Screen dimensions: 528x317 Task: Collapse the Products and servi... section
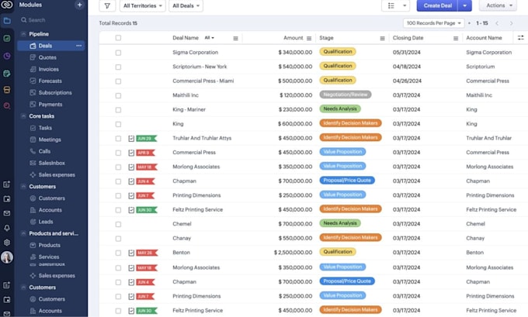click(23, 233)
